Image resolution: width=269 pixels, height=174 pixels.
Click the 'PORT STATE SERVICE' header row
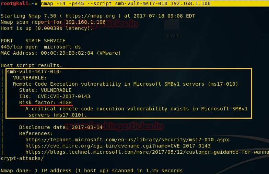[33, 41]
